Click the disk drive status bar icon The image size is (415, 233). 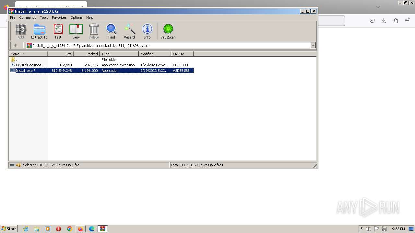pos(12,165)
